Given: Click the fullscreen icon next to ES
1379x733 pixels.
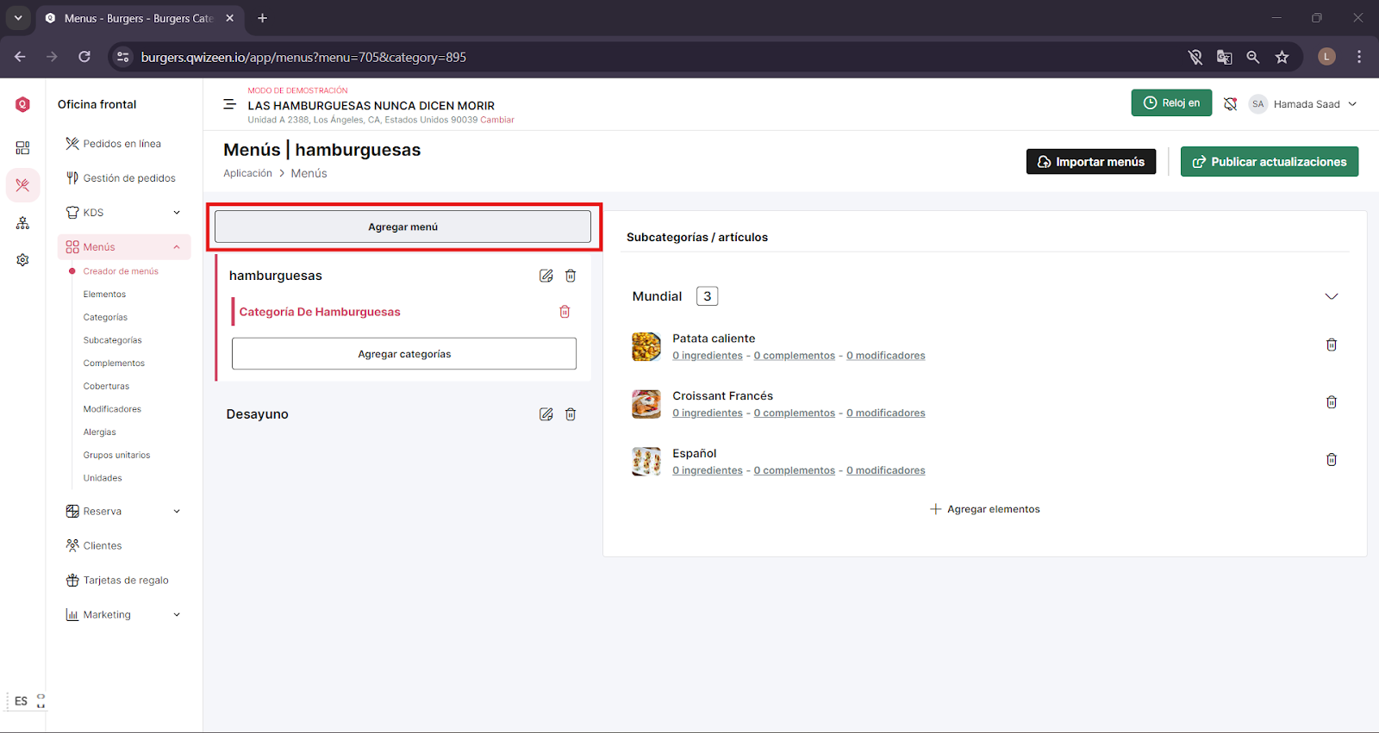Looking at the screenshot, I should pyautogui.click(x=41, y=701).
